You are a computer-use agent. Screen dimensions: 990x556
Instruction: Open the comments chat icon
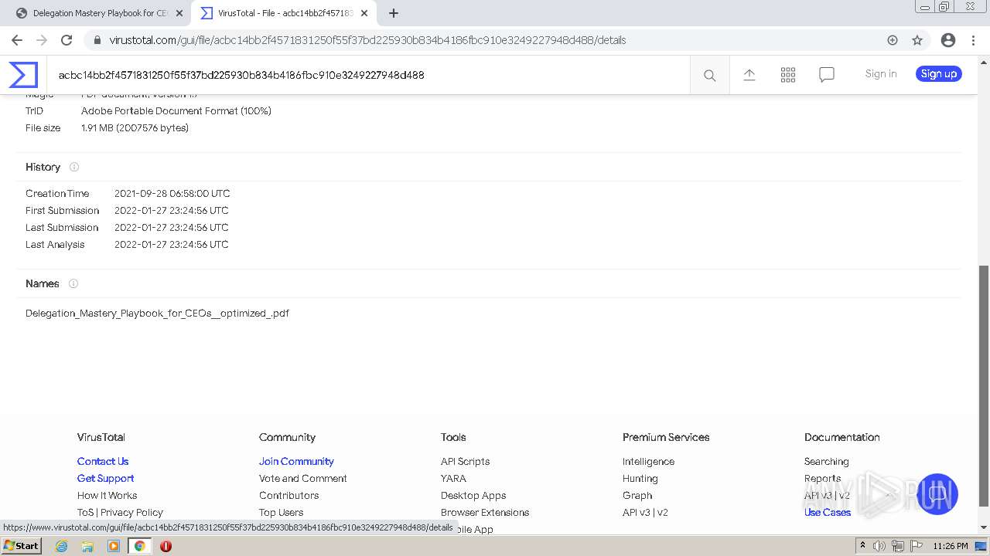point(827,75)
